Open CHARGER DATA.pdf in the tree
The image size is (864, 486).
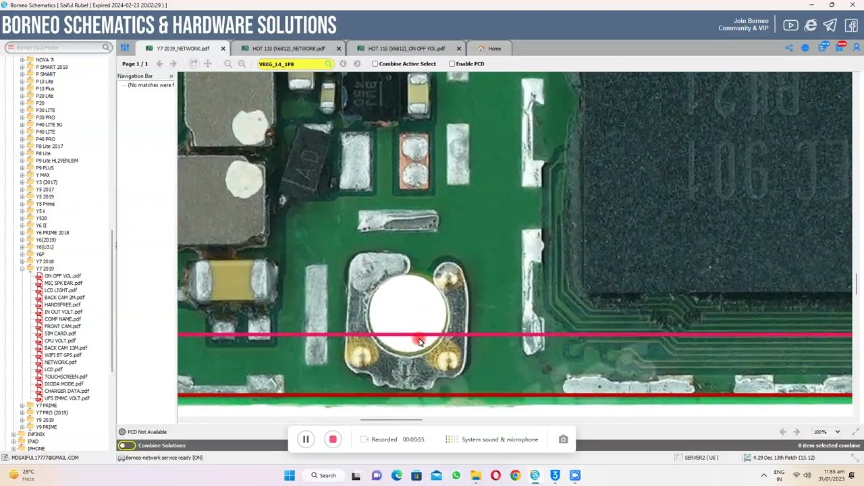pyautogui.click(x=67, y=391)
